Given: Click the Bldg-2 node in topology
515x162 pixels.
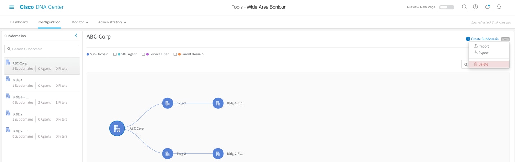Looking at the screenshot, I should pyautogui.click(x=168, y=154).
